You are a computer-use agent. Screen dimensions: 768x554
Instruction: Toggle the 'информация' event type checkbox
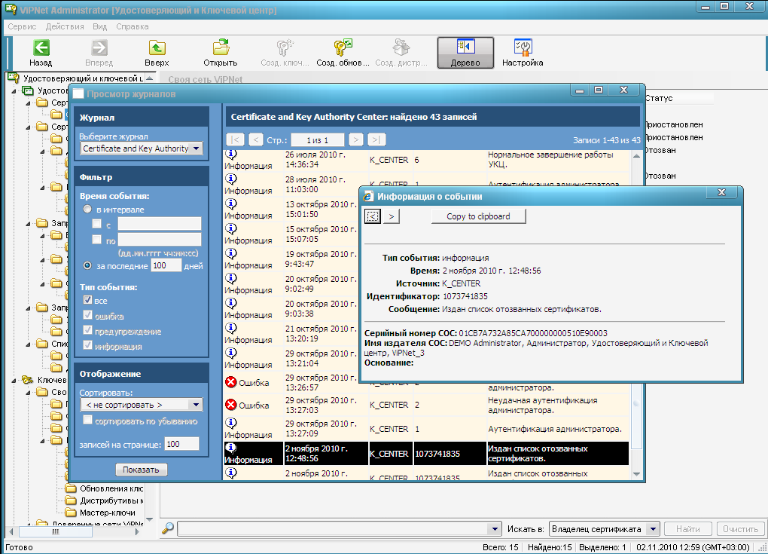[87, 346]
